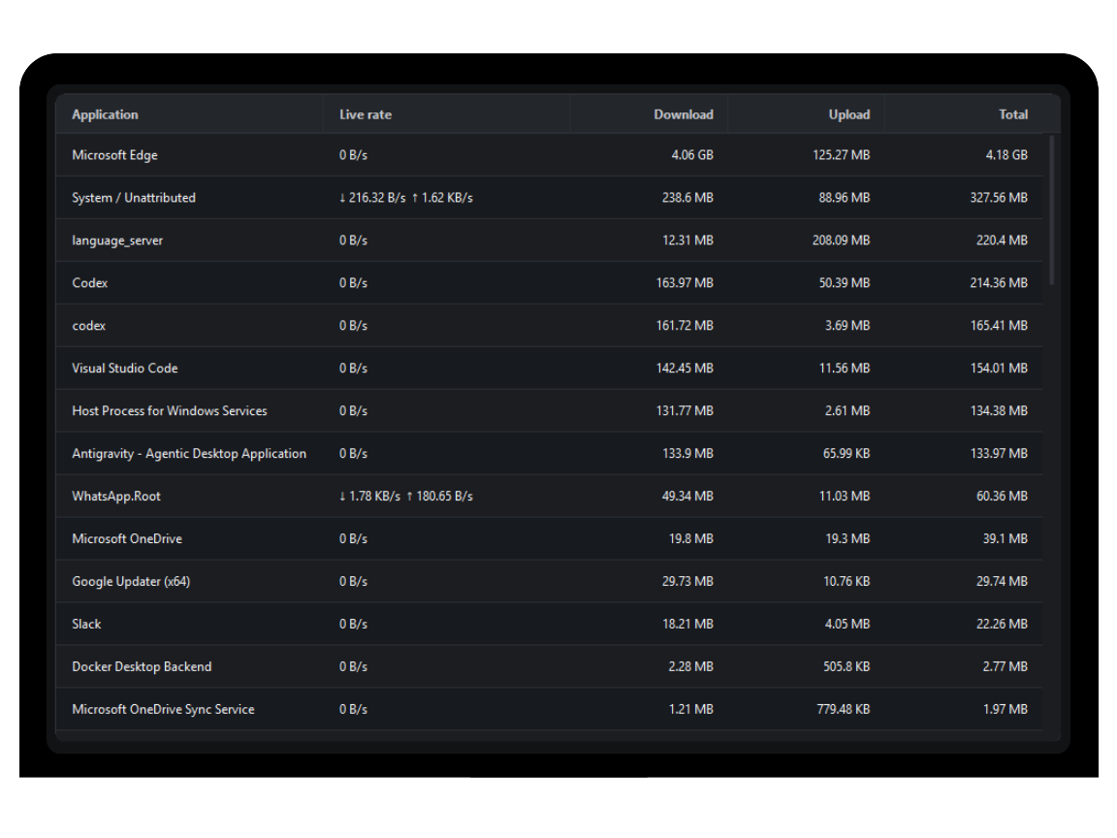
Task: Click the 779.48 KB upload value
Action: pyautogui.click(x=844, y=710)
